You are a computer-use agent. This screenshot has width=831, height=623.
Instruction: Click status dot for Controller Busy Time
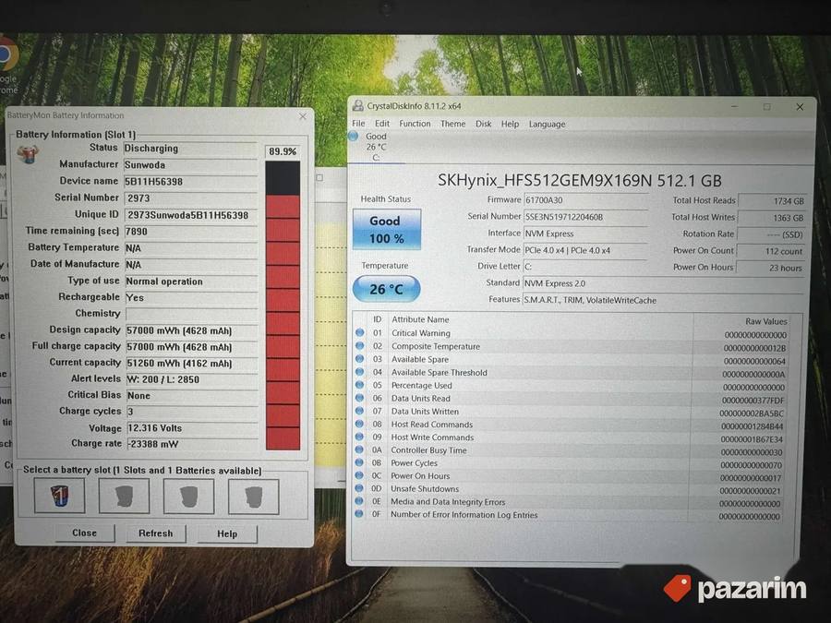(360, 449)
